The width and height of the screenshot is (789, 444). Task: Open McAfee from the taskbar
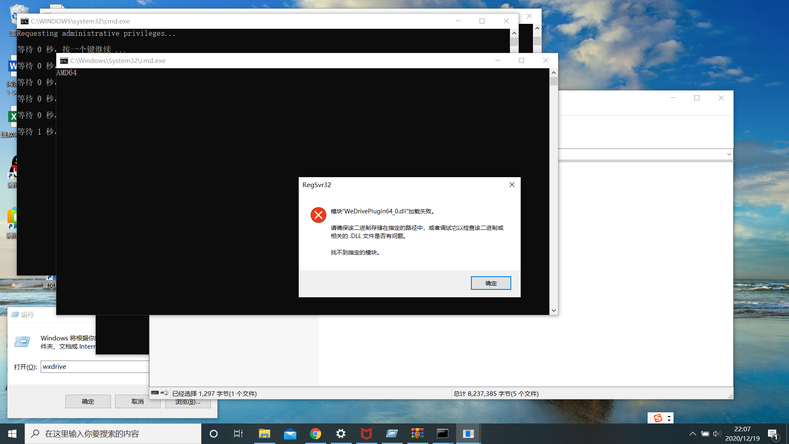pyautogui.click(x=366, y=434)
